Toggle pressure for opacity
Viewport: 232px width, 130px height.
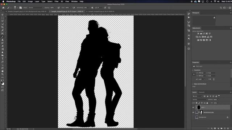(x=59, y=8)
